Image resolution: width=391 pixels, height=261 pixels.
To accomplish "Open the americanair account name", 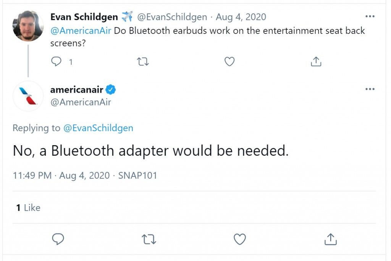I will [x=77, y=90].
